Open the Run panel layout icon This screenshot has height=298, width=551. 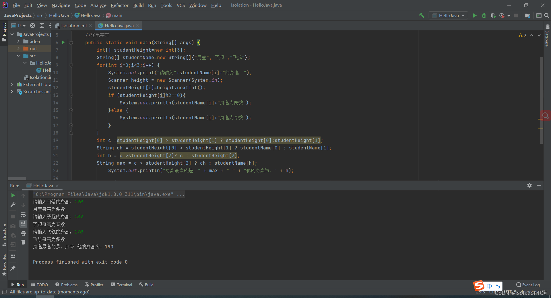tap(13, 256)
